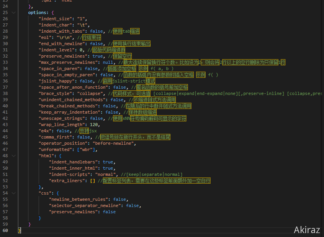Image resolution: width=324 pixels, height=237 pixels.
Task: Click line number 60 in the gutter
Action: 5,230
